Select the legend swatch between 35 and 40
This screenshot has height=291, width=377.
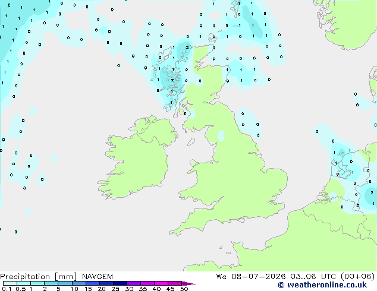point(147,283)
